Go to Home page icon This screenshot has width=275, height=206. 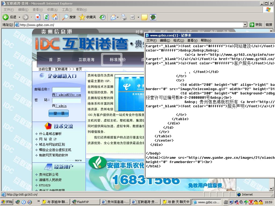coord(55,17)
